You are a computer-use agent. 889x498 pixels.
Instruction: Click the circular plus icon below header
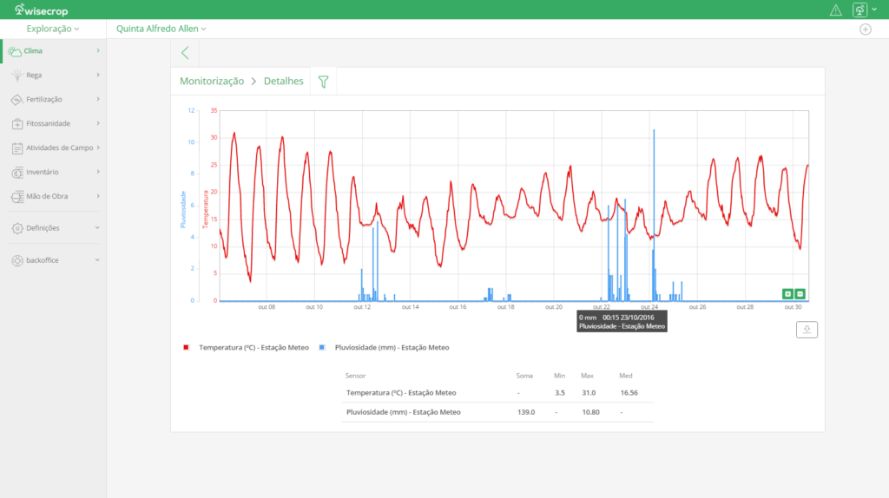865,29
